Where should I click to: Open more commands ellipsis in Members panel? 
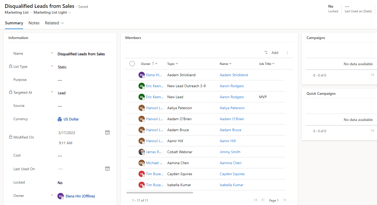[x=287, y=53]
